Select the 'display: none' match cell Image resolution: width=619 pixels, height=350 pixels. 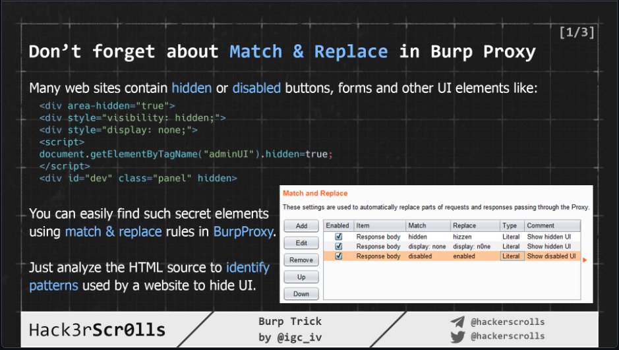(x=427, y=247)
